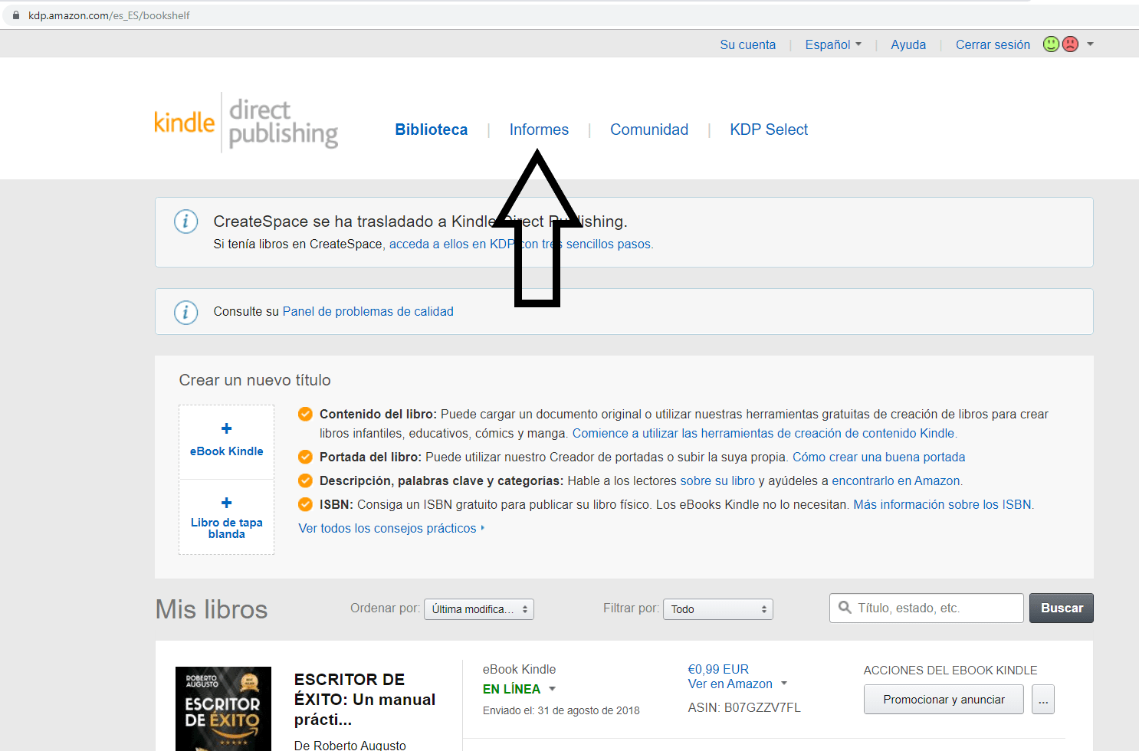Image resolution: width=1139 pixels, height=751 pixels.
Task: Open the ESCRITOR DE ÉXITO book cover thumbnail
Action: point(223,709)
